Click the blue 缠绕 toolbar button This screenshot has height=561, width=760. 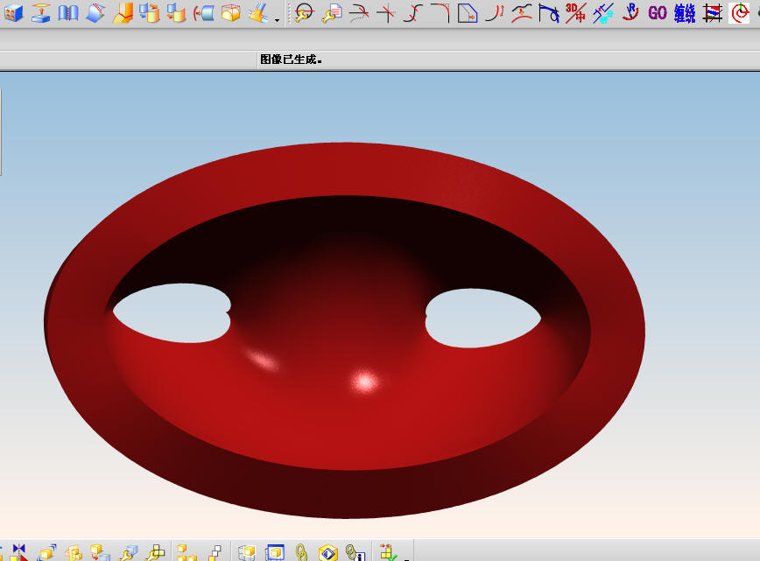(685, 13)
